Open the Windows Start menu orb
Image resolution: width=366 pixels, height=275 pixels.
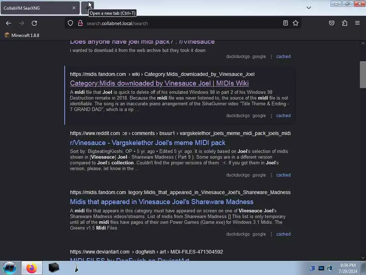10,268
